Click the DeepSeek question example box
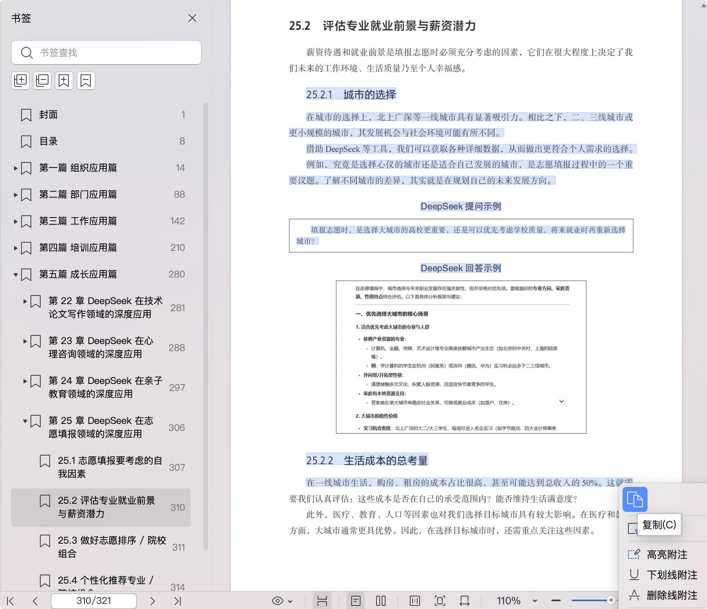The width and height of the screenshot is (707, 609). tap(461, 236)
